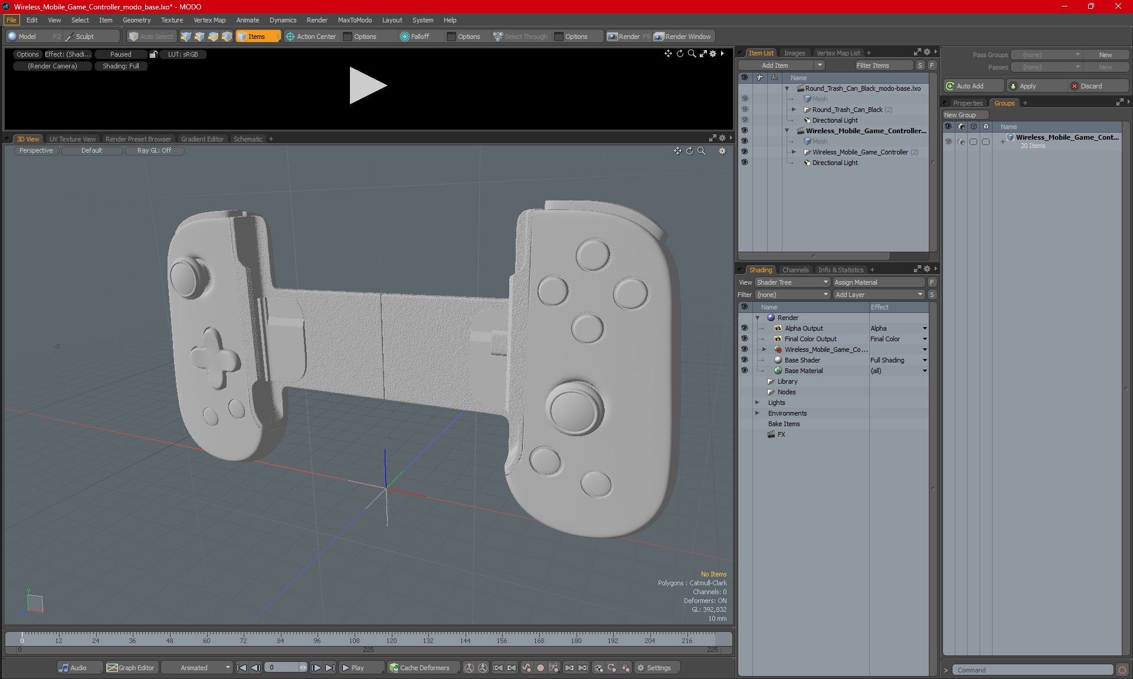This screenshot has height=679, width=1133.
Task: Select the LUT: sRGB color swatch dropdown
Action: click(x=185, y=54)
